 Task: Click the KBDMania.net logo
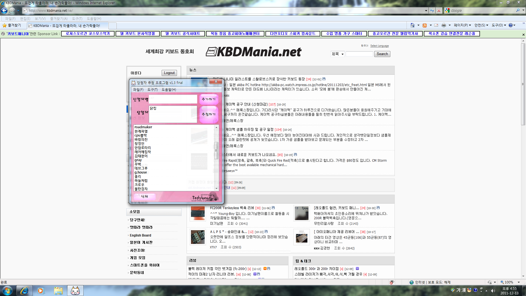(x=253, y=52)
